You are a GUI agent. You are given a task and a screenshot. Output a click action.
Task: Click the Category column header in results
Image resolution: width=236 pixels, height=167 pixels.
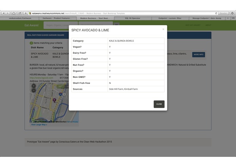[x=58, y=47]
